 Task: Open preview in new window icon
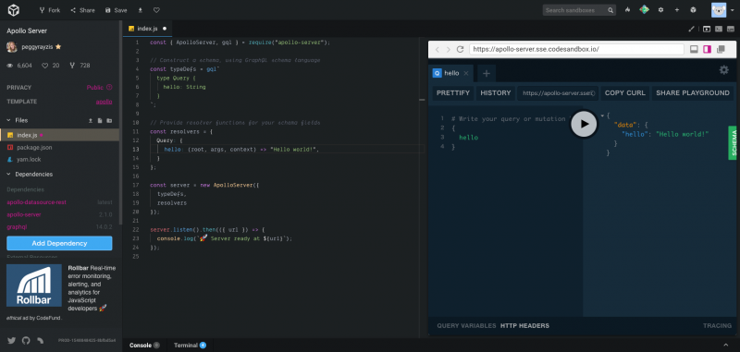coord(721,49)
